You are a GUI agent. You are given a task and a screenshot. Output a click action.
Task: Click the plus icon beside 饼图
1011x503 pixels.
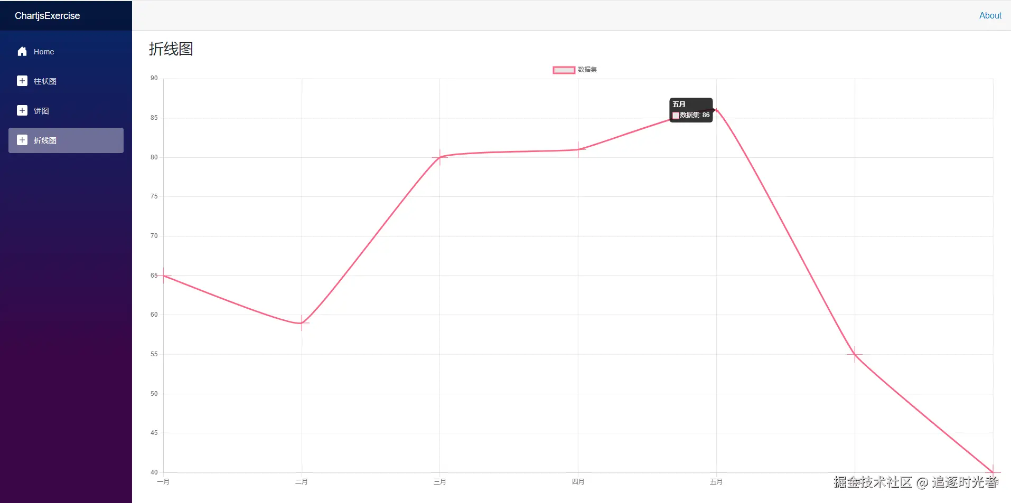click(x=22, y=110)
